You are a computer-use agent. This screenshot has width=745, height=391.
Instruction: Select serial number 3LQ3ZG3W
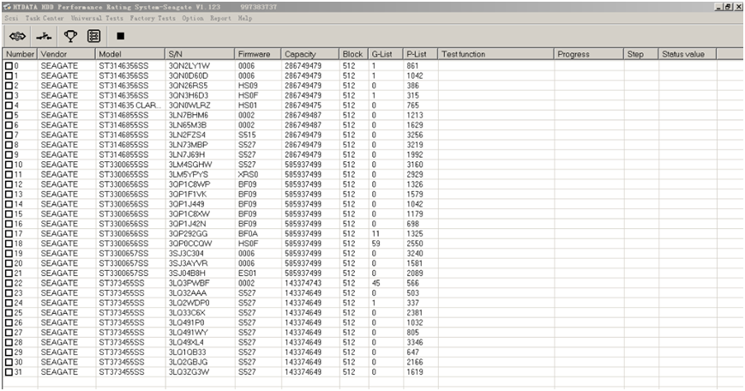pyautogui.click(x=189, y=372)
